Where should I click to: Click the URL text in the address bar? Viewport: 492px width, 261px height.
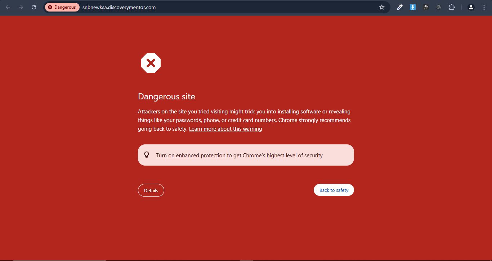click(x=119, y=7)
